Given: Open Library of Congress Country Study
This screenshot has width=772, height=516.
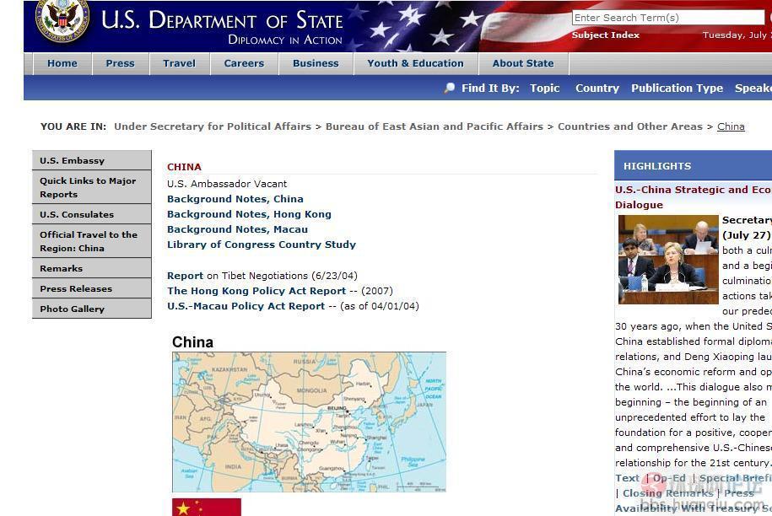Looking at the screenshot, I should (262, 245).
